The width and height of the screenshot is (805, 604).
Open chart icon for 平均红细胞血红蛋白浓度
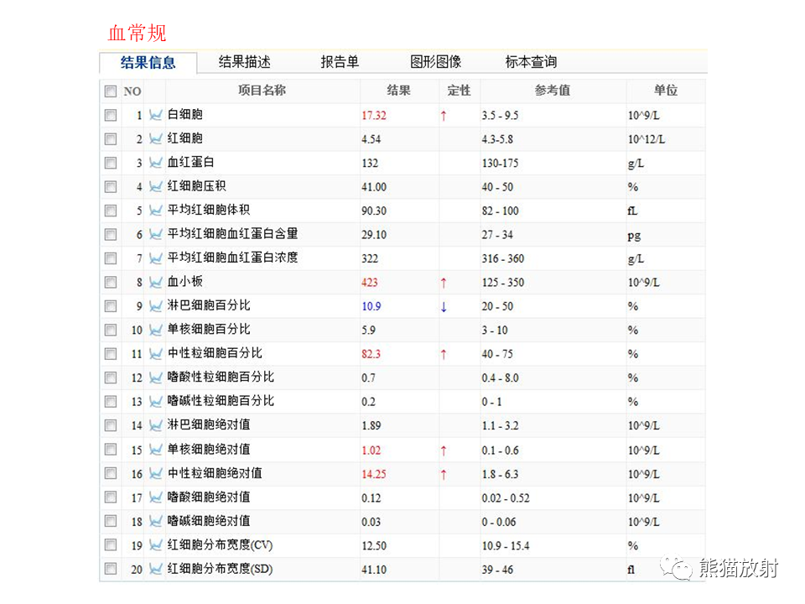click(x=156, y=258)
